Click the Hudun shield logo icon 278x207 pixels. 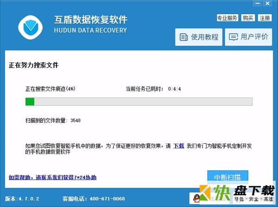(x=31, y=27)
